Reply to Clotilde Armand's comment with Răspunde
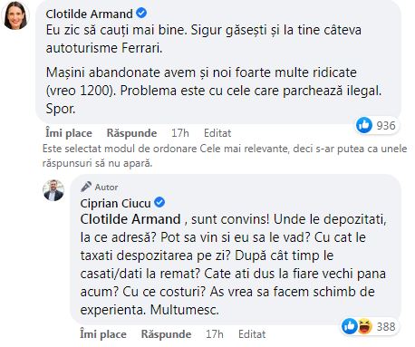Viewport: 415px width, 347px height. [131, 133]
